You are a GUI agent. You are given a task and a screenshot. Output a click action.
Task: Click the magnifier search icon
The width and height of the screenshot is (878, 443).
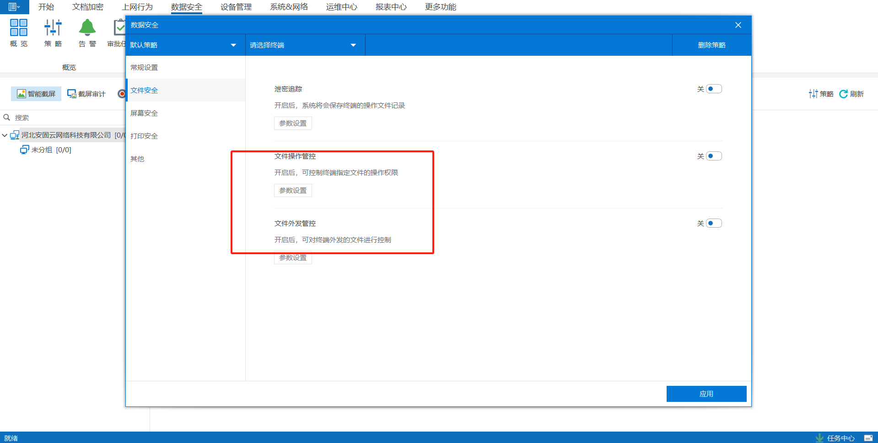pyautogui.click(x=7, y=117)
